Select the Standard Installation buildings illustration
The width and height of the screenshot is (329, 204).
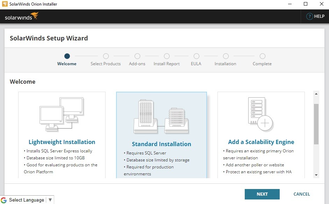click(161, 117)
